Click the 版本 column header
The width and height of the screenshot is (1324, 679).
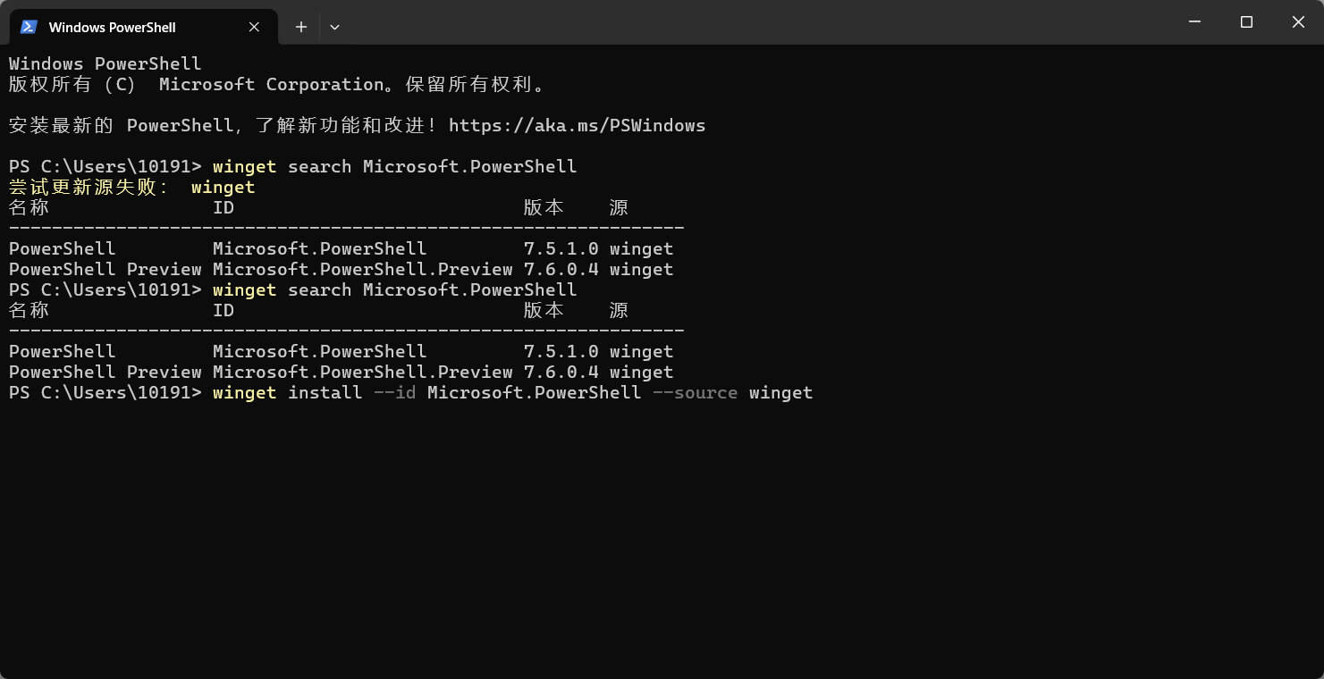tap(544, 206)
